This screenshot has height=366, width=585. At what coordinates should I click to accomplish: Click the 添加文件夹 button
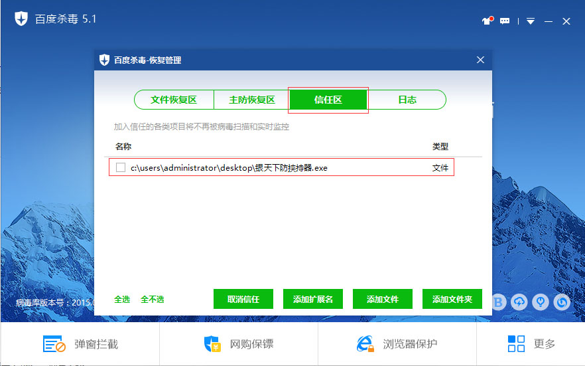coord(452,300)
